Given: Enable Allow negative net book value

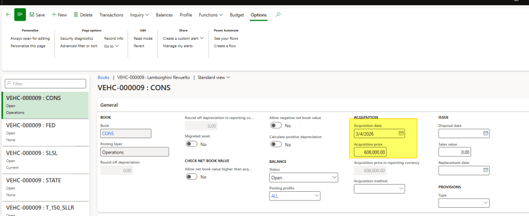Looking at the screenshot, I should 276,126.
